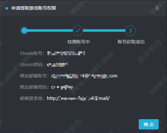The height and width of the screenshot is (133, 167).
Task: Click the Steam账号 value text
Action: click(x=66, y=53)
